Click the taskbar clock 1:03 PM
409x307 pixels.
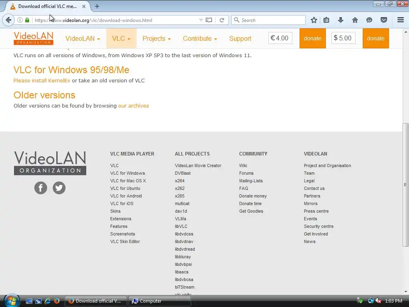[x=393, y=301]
